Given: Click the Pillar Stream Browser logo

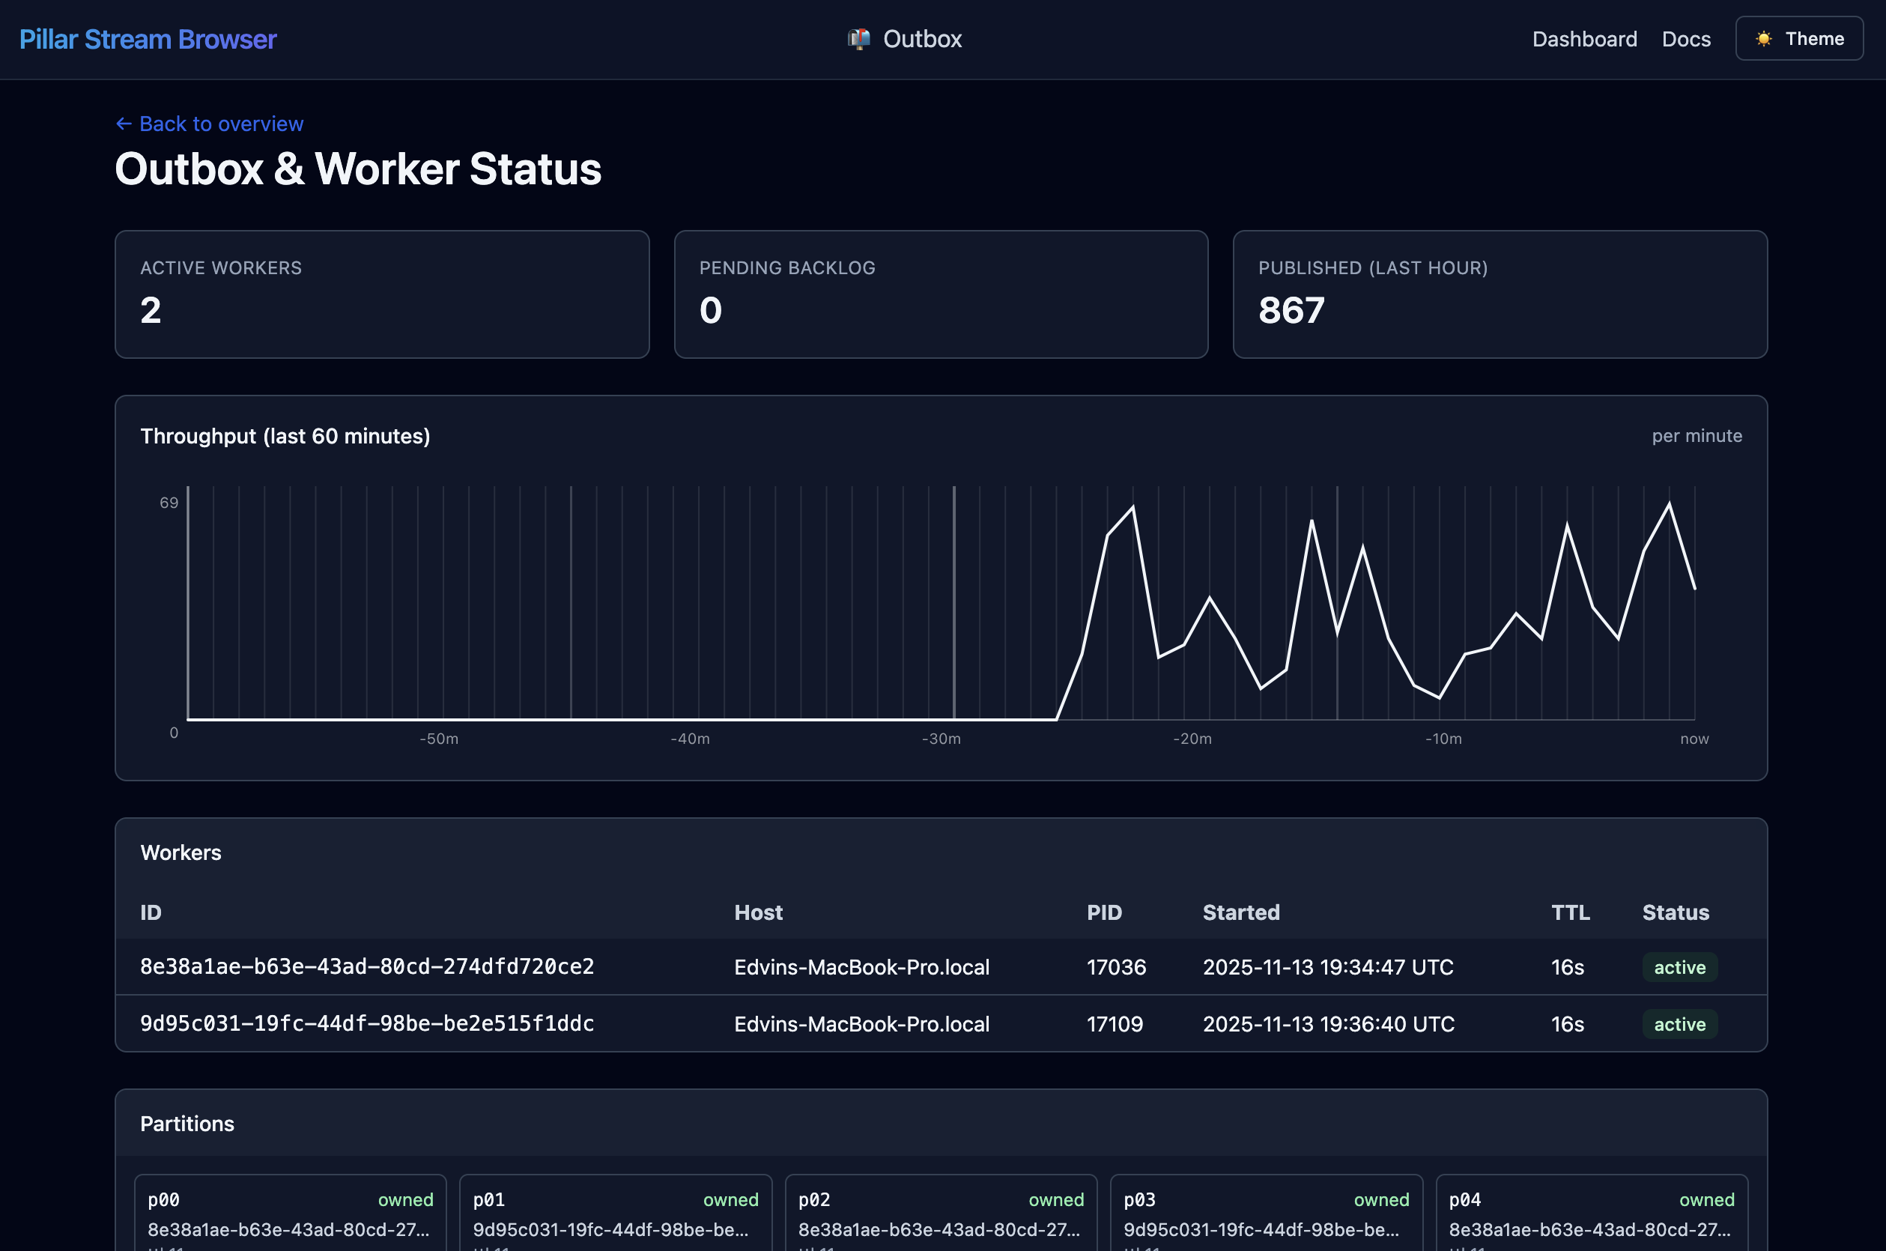Looking at the screenshot, I should tap(148, 39).
